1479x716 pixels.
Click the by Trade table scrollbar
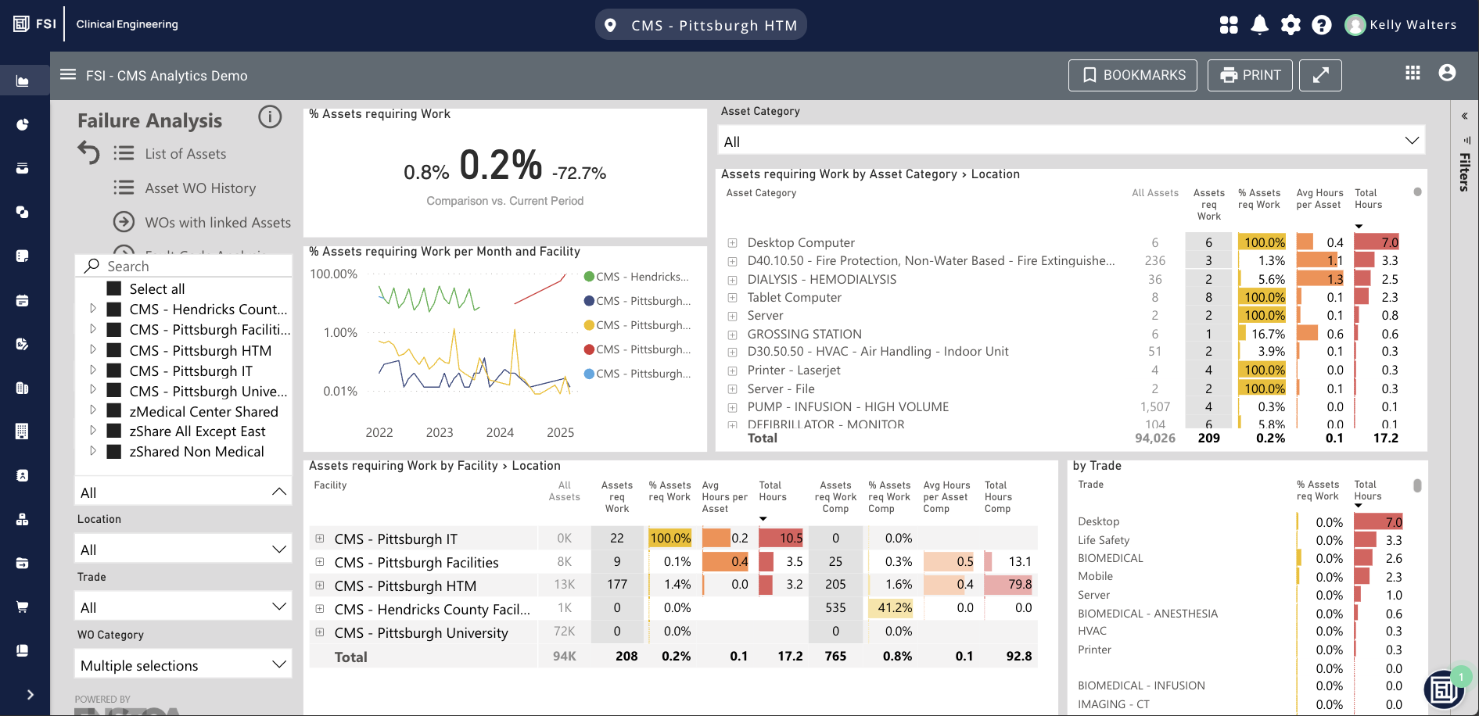[x=1417, y=485]
